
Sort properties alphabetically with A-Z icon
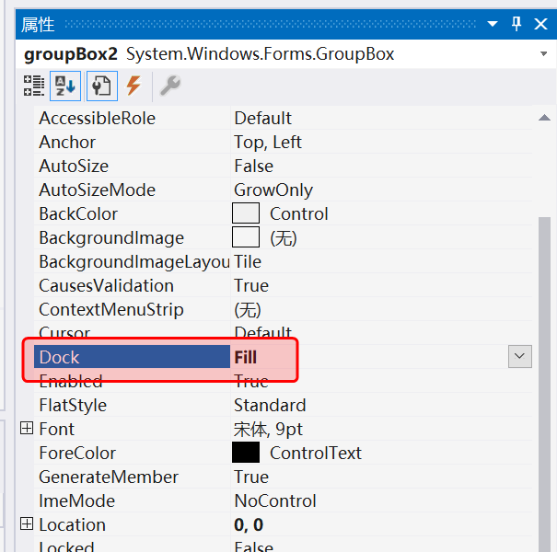(64, 86)
